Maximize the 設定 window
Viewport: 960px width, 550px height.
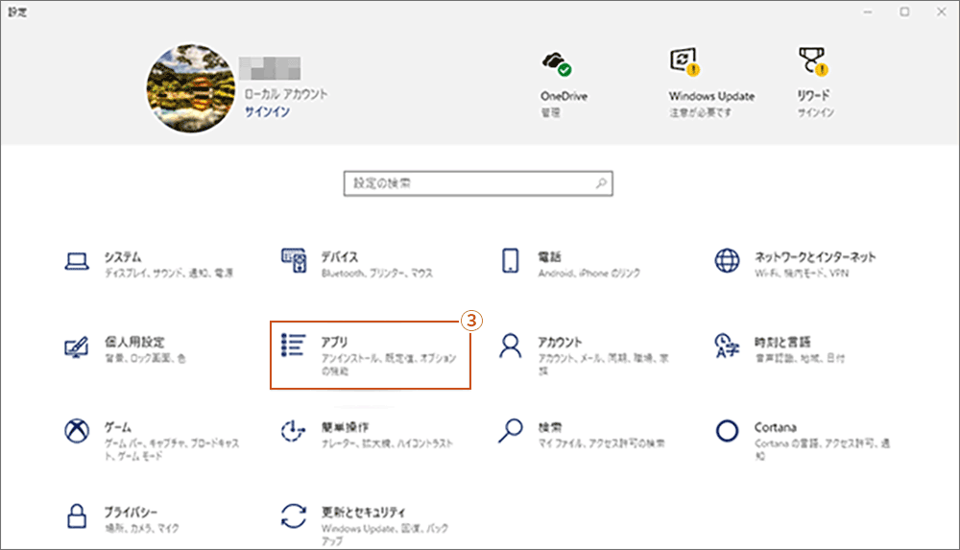904,12
